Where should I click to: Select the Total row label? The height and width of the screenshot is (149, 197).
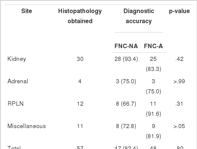[x=14, y=148]
